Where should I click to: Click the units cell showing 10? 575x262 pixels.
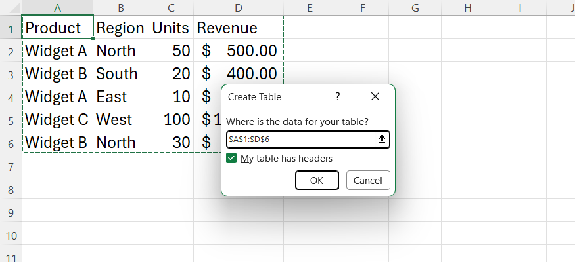click(172, 96)
